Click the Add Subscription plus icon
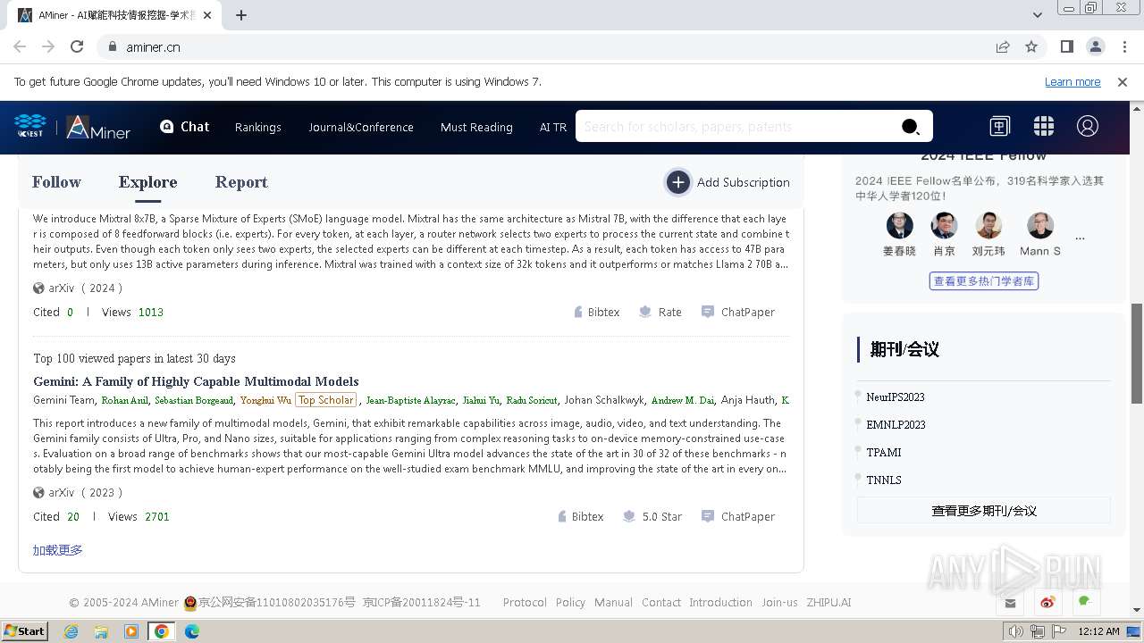Viewport: 1144px width, 643px height. pos(678,182)
